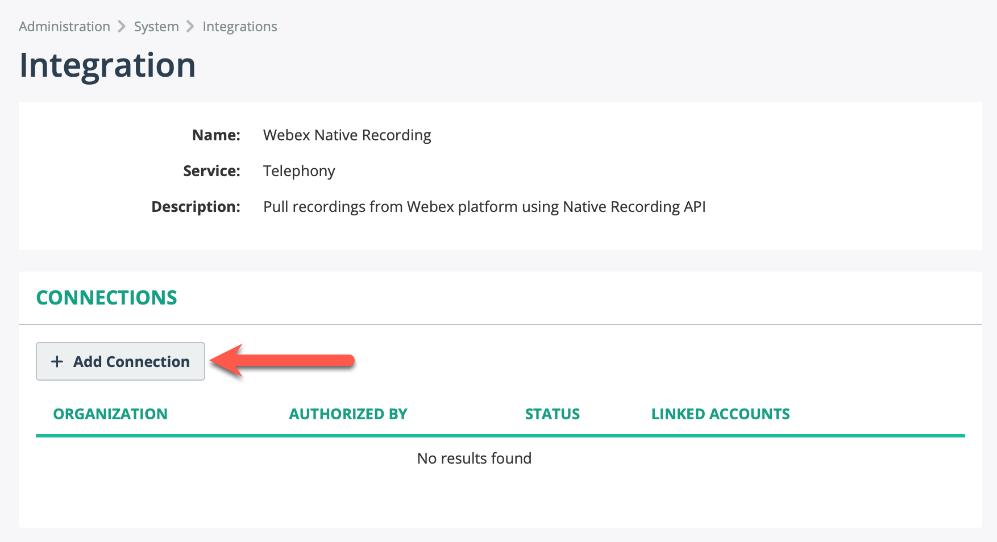Click the Add Connection button
Image resolution: width=997 pixels, height=542 pixels.
(x=120, y=362)
